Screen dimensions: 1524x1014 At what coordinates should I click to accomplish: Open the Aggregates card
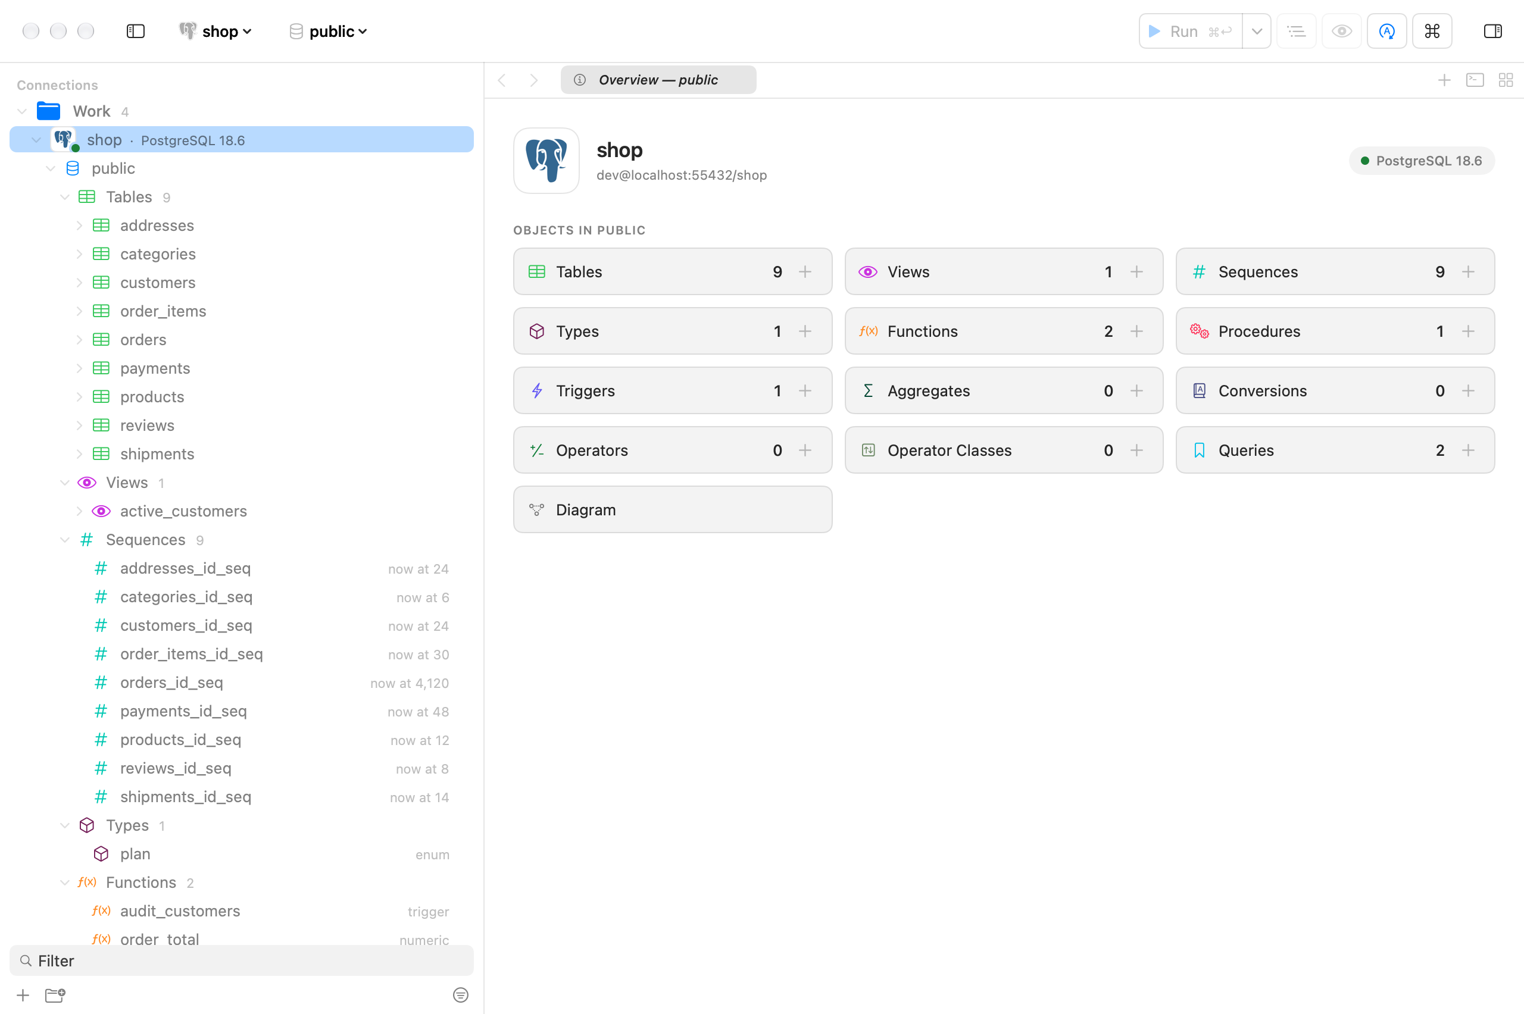click(x=1003, y=390)
